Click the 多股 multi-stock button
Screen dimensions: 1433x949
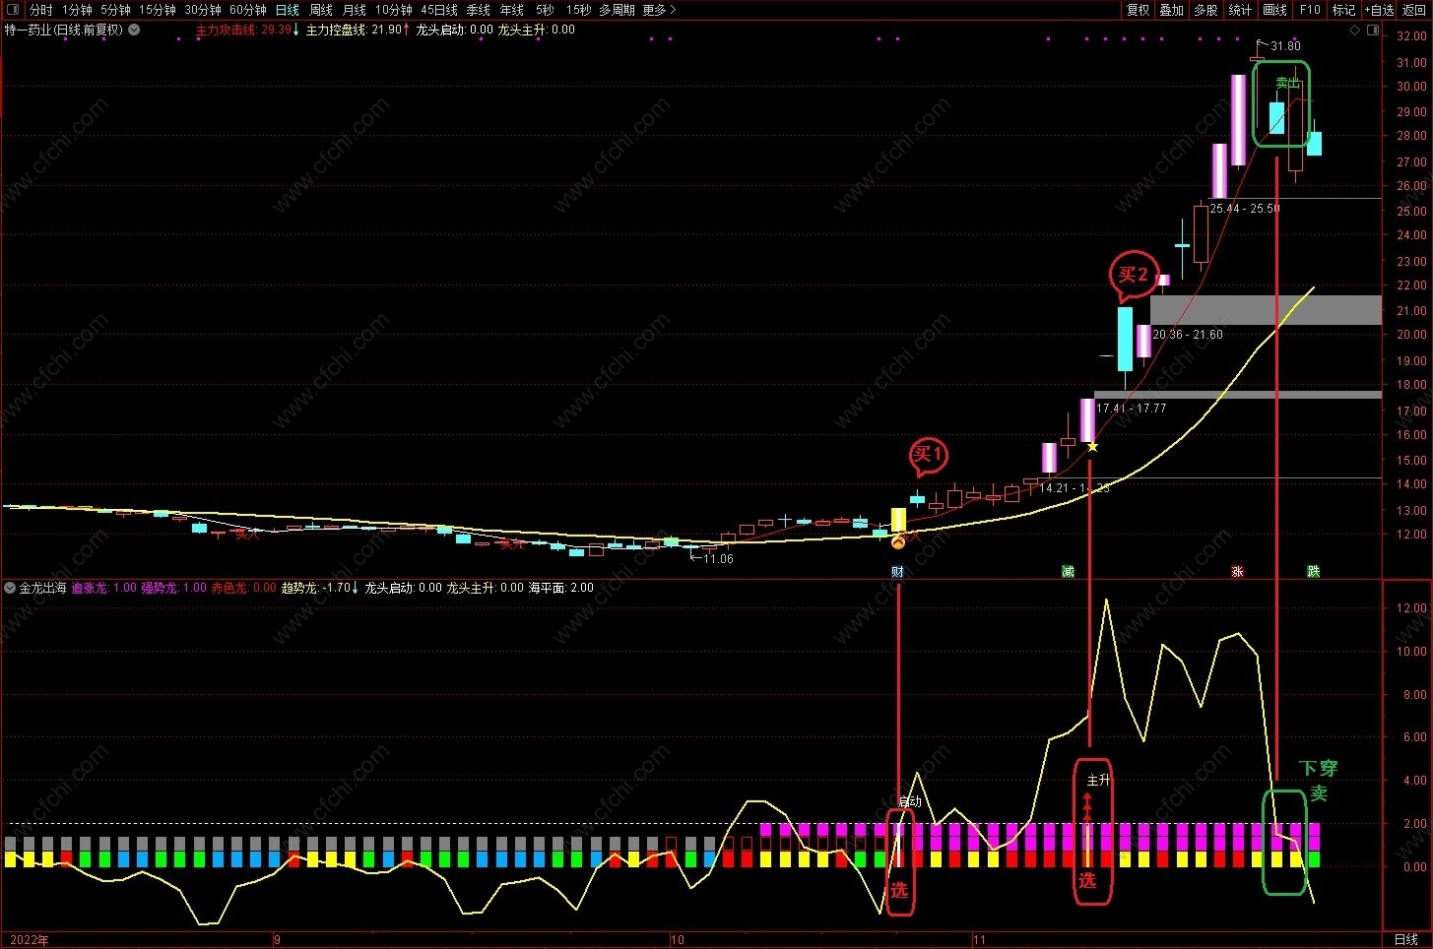tap(1205, 10)
